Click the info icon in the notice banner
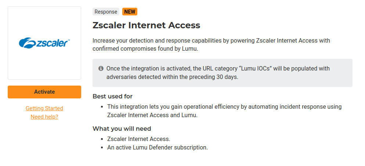Screen dimensions: 365x166 101,69
